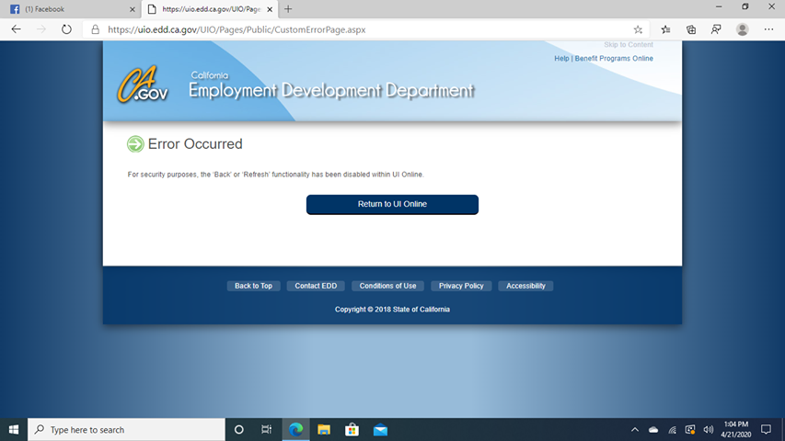Viewport: 785px width, 441px height.
Task: Click the green arrow icon beside Error Occurred
Action: [135, 144]
